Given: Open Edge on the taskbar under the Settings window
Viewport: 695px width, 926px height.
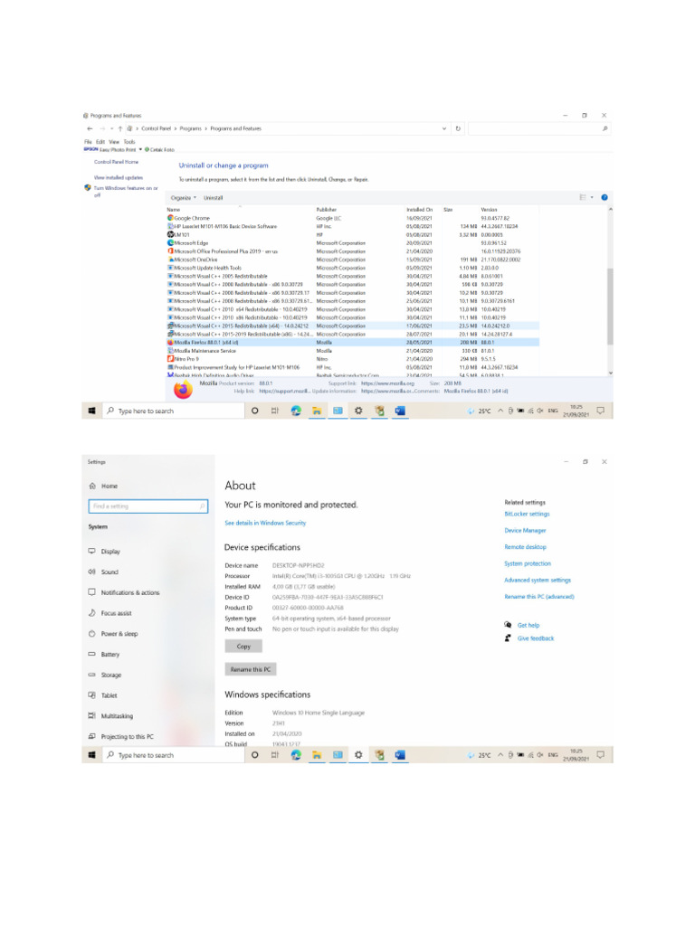Looking at the screenshot, I should tap(296, 755).
